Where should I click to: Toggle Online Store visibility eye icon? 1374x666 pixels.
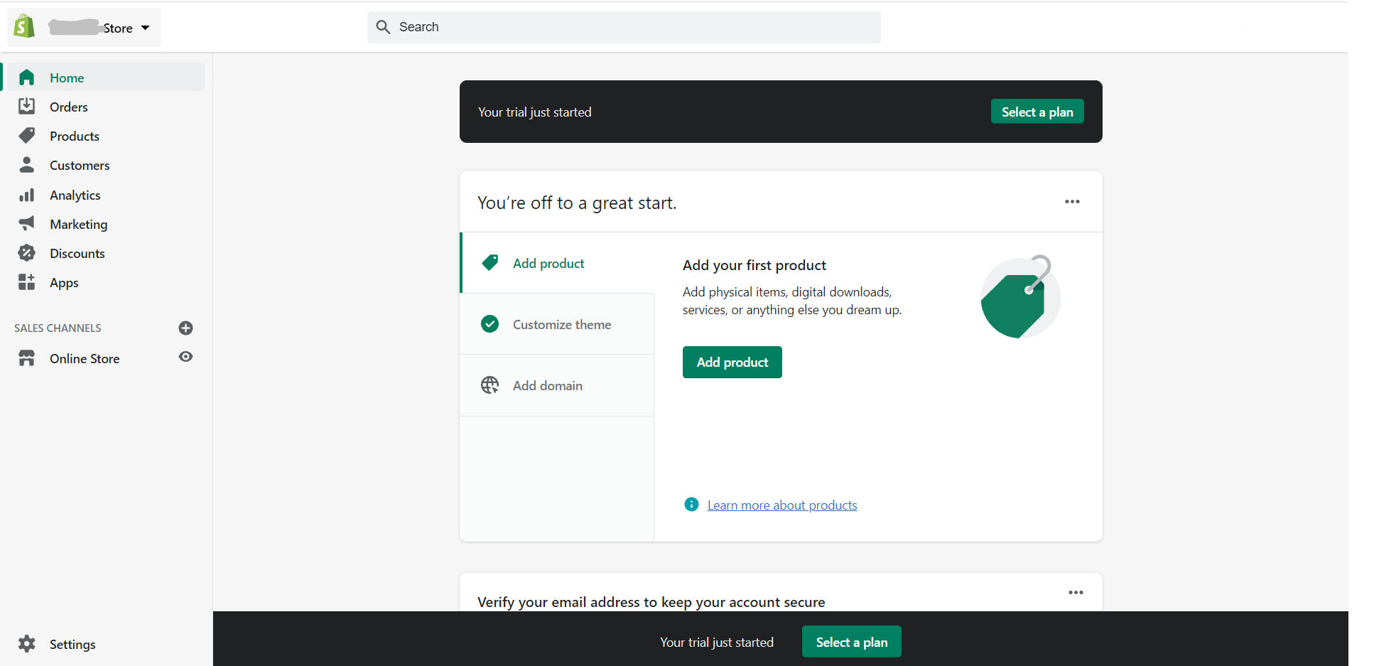[185, 357]
